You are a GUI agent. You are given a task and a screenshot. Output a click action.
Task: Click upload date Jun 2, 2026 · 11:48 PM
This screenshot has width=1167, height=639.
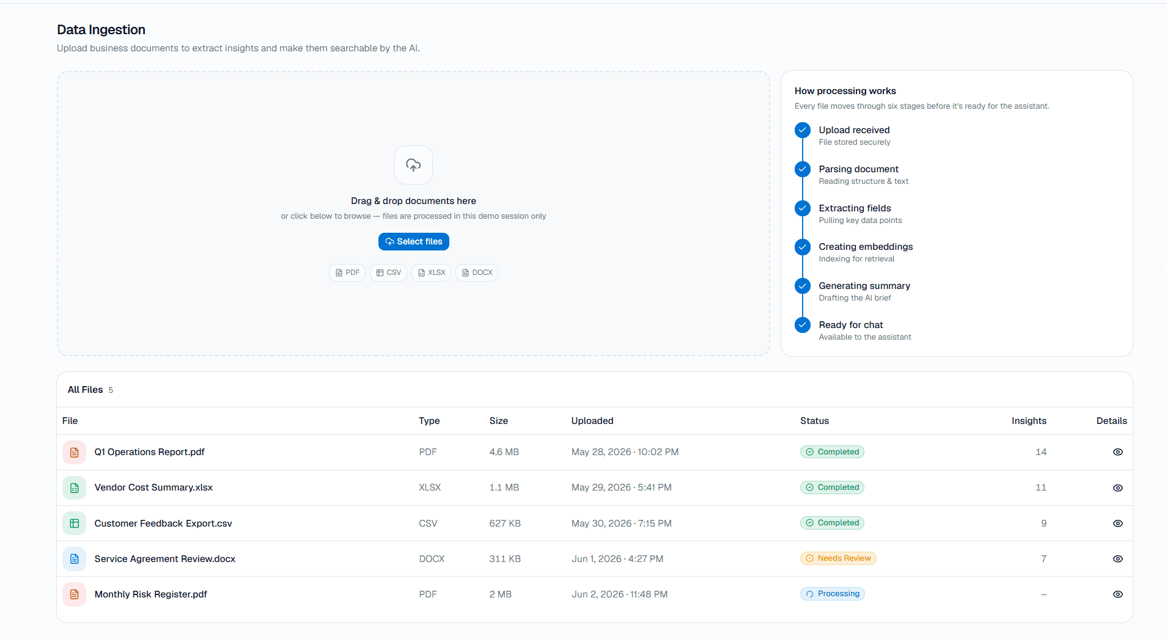619,594
